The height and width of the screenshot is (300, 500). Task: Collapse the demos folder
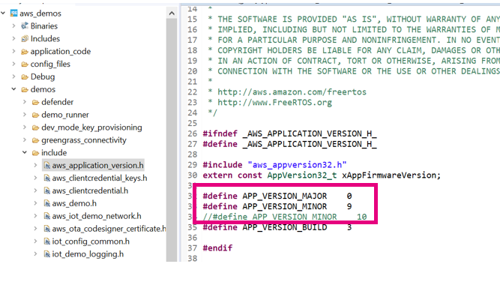pyautogui.click(x=13, y=89)
